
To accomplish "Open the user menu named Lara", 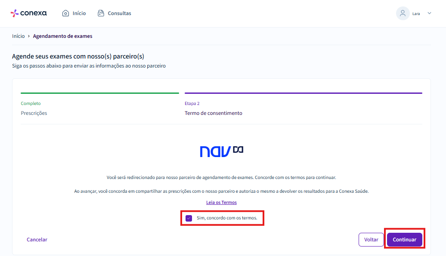I will coord(416,14).
